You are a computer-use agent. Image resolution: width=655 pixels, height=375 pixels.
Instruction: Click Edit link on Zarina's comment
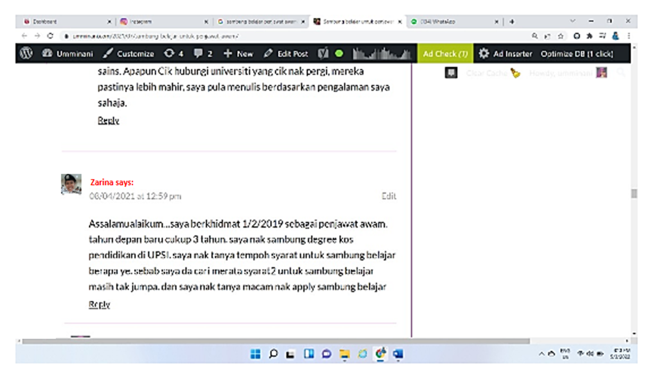[x=388, y=196]
